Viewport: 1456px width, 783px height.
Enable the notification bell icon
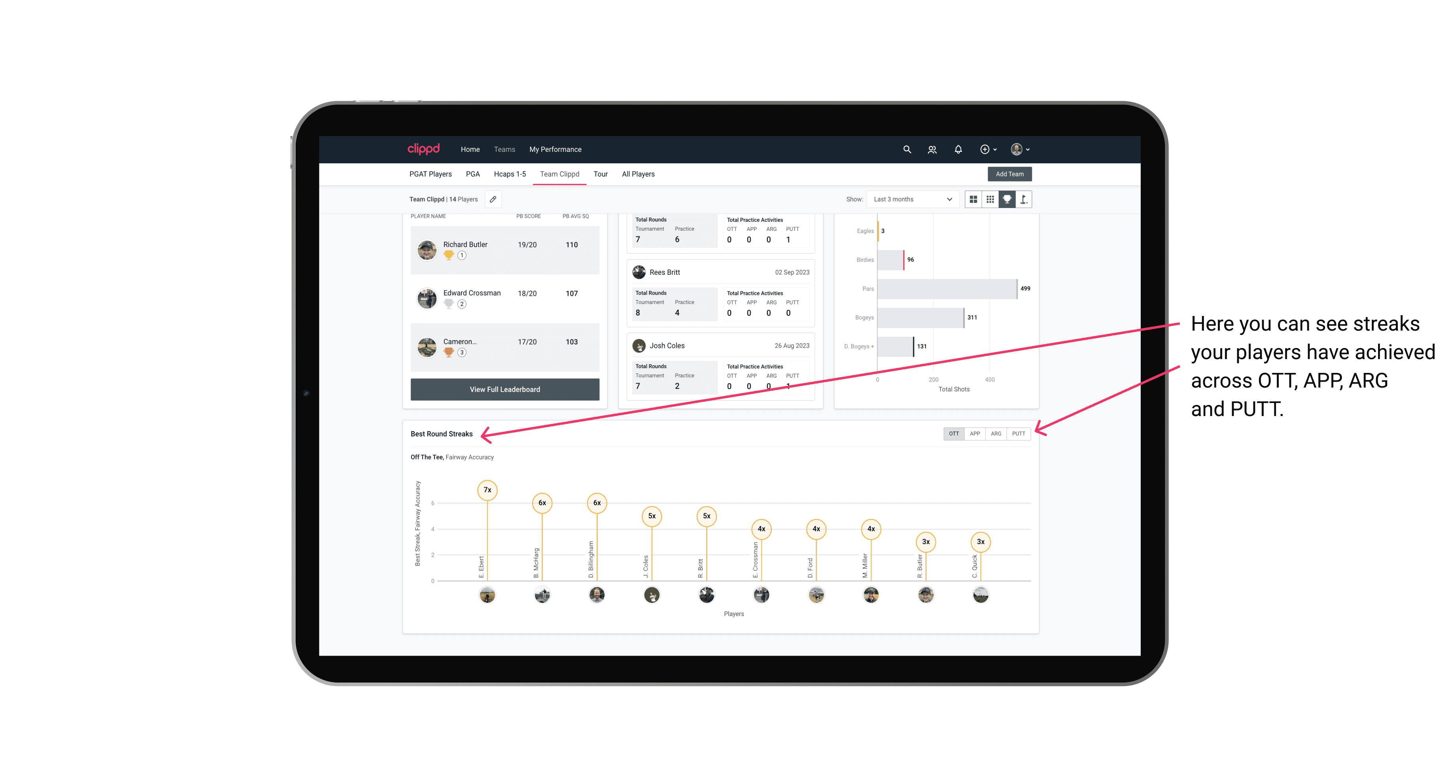[x=958, y=149]
